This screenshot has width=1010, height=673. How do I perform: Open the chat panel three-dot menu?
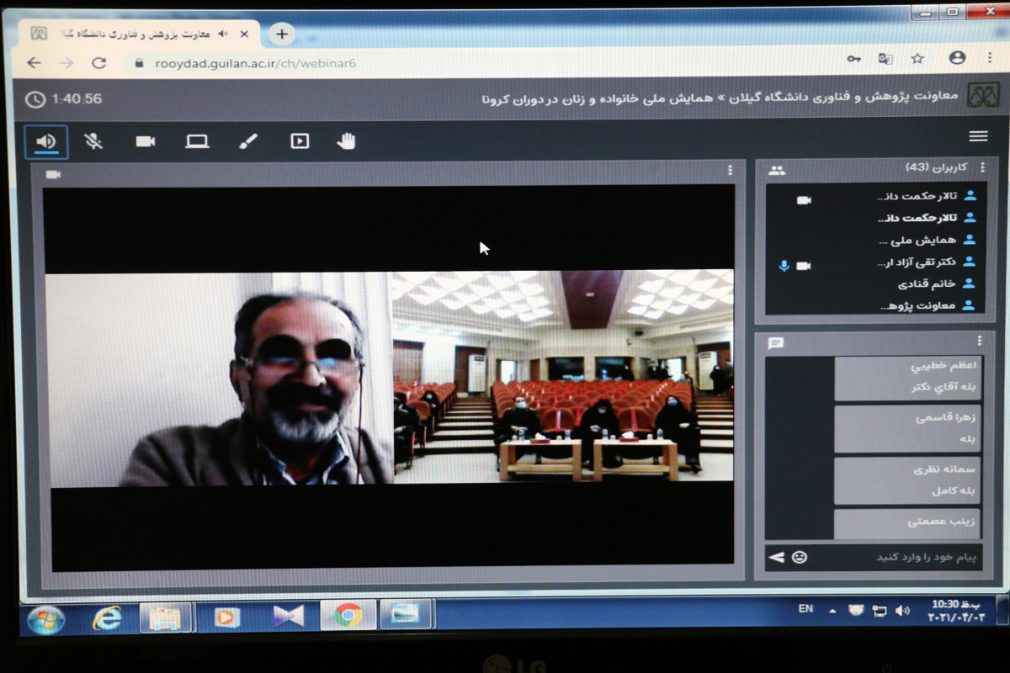(979, 341)
